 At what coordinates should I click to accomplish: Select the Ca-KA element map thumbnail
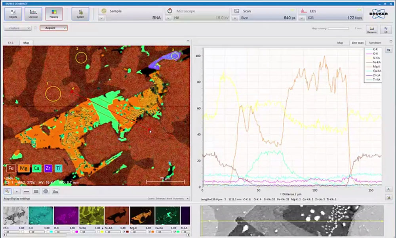168,216
